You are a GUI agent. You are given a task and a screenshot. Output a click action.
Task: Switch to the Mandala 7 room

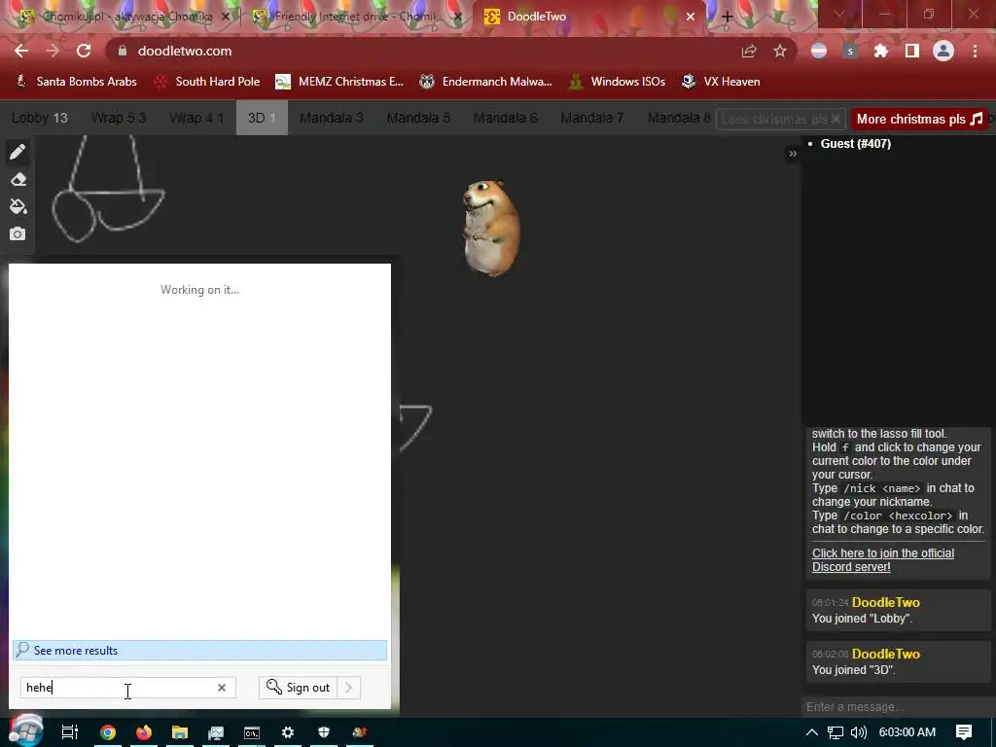pos(592,118)
